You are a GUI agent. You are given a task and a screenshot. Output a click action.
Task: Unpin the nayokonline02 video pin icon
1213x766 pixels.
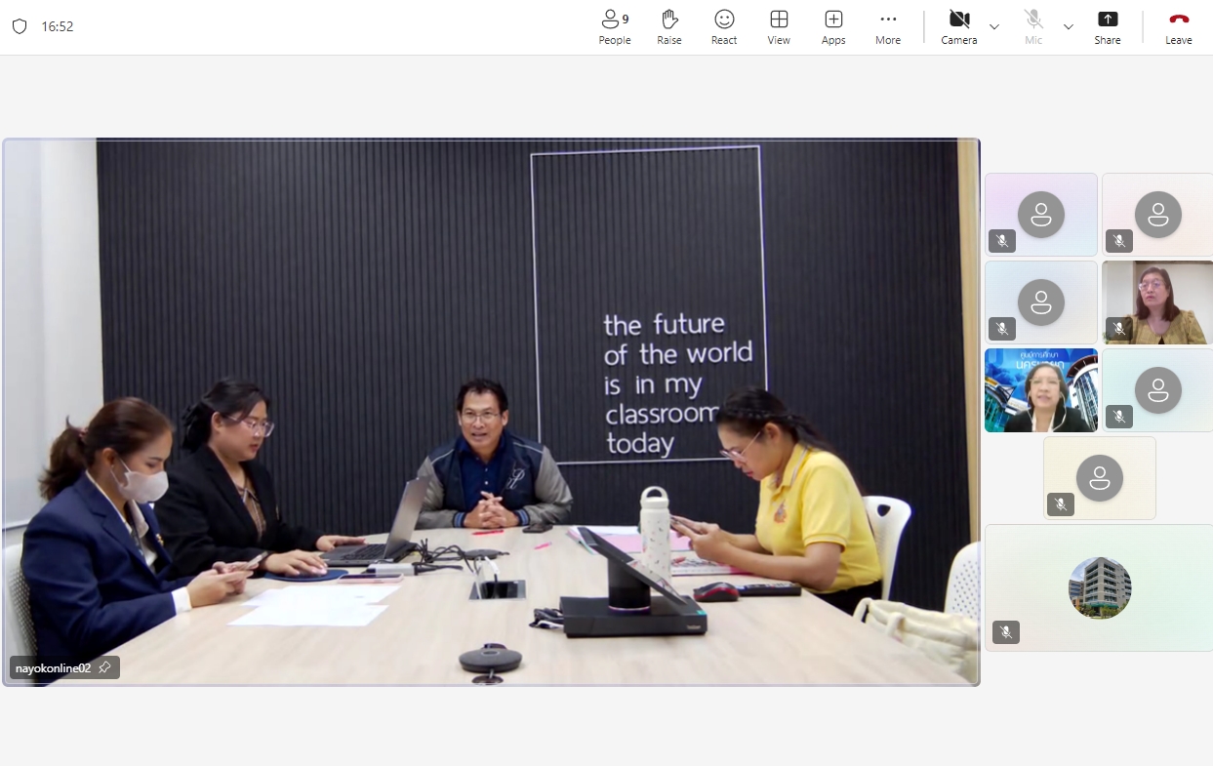(105, 667)
